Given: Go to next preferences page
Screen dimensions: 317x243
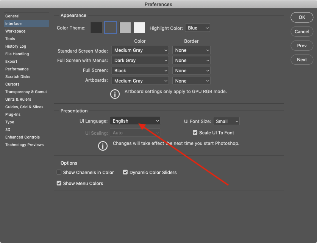Looking at the screenshot, I should coord(302,60).
